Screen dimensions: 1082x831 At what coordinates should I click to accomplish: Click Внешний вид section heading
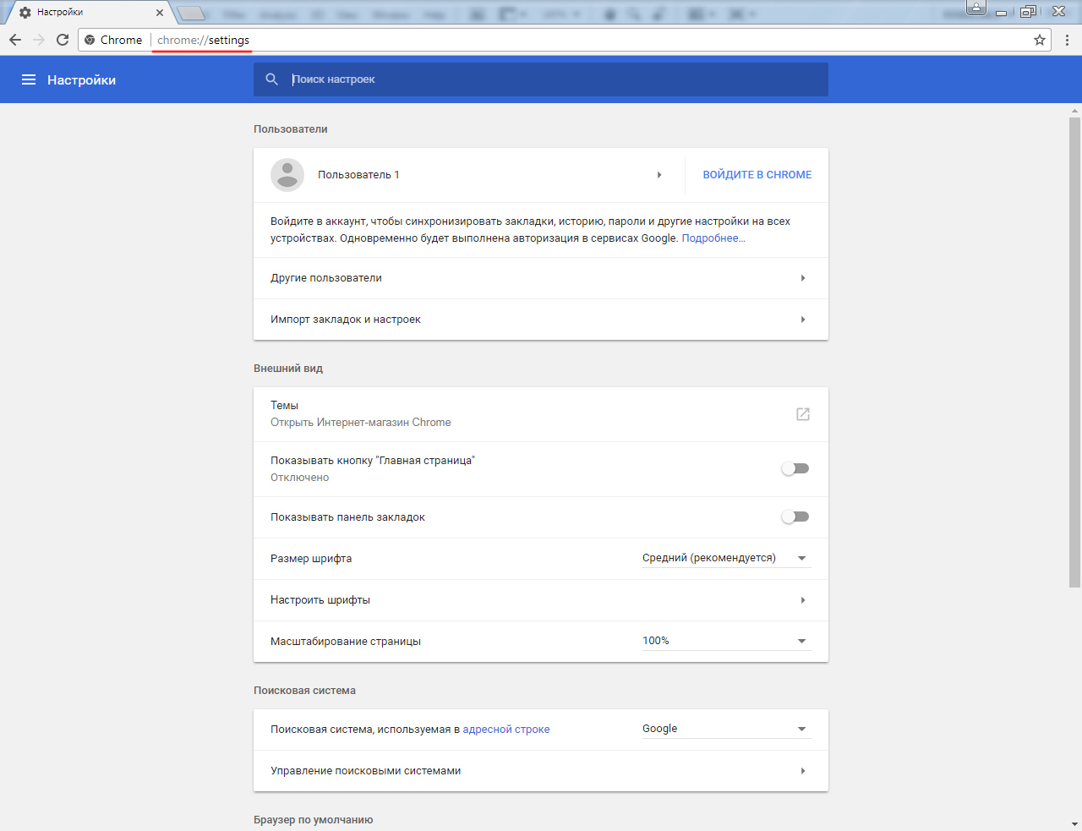(288, 369)
